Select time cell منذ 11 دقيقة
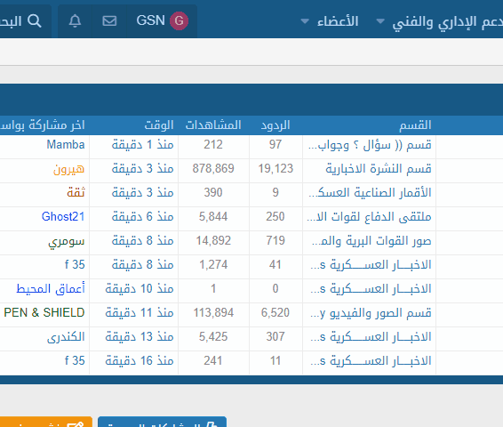 pyautogui.click(x=140, y=313)
